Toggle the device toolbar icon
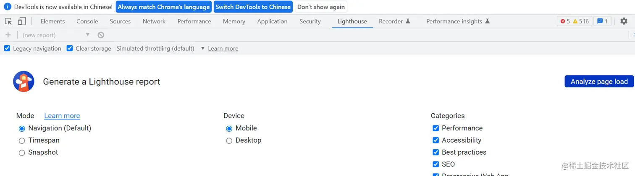The width and height of the screenshot is (635, 176). tap(22, 21)
